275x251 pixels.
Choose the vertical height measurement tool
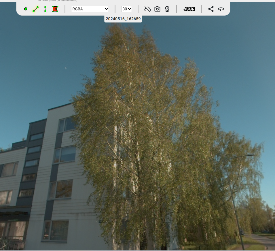[45, 9]
